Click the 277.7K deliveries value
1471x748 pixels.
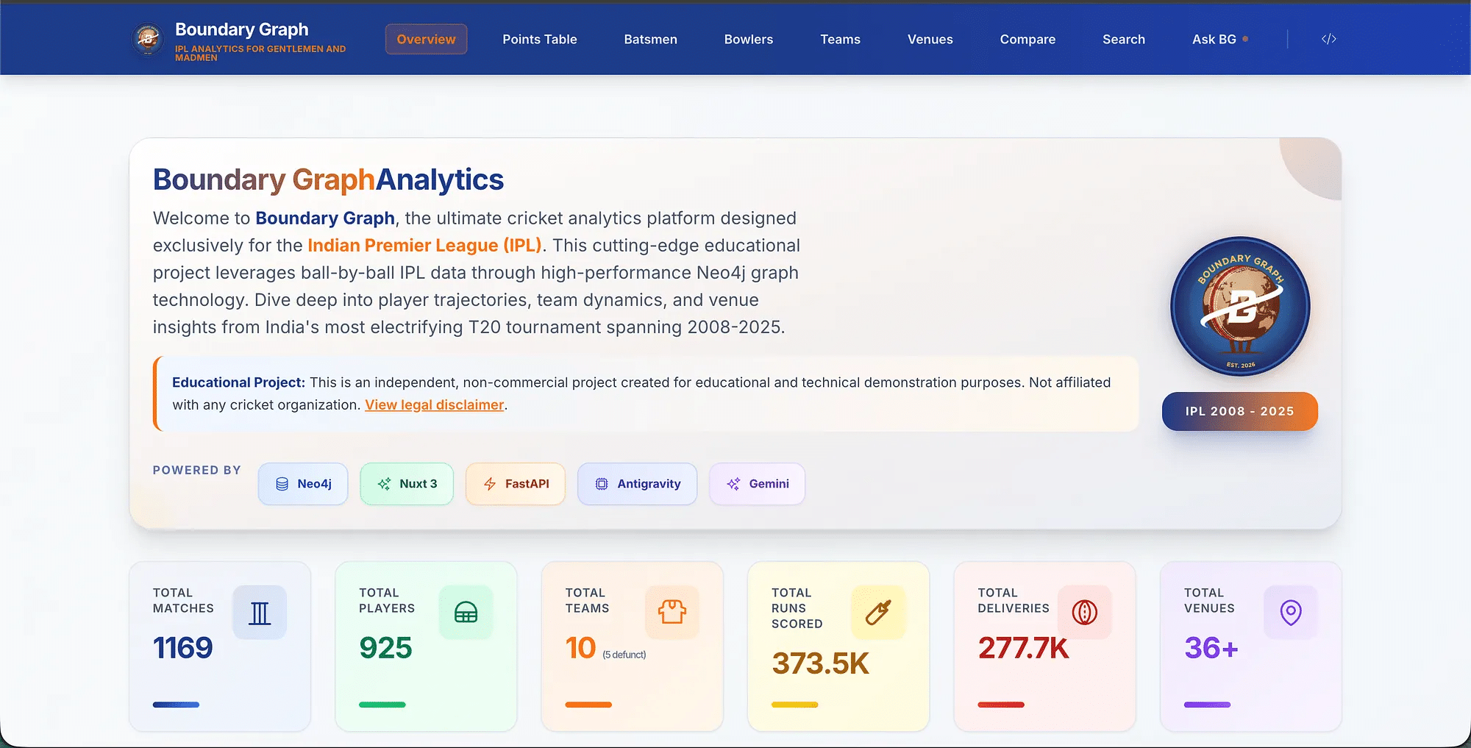1023,648
